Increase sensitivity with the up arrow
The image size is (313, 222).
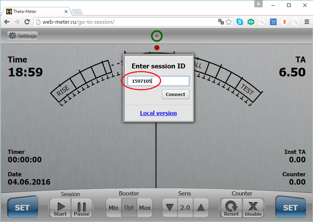[201, 207]
